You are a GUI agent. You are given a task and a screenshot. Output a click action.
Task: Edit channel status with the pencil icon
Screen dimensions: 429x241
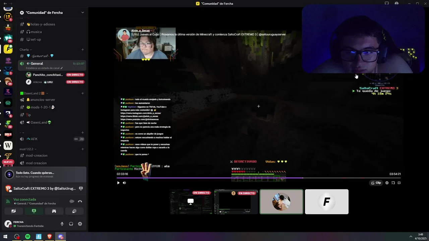[x=62, y=68]
